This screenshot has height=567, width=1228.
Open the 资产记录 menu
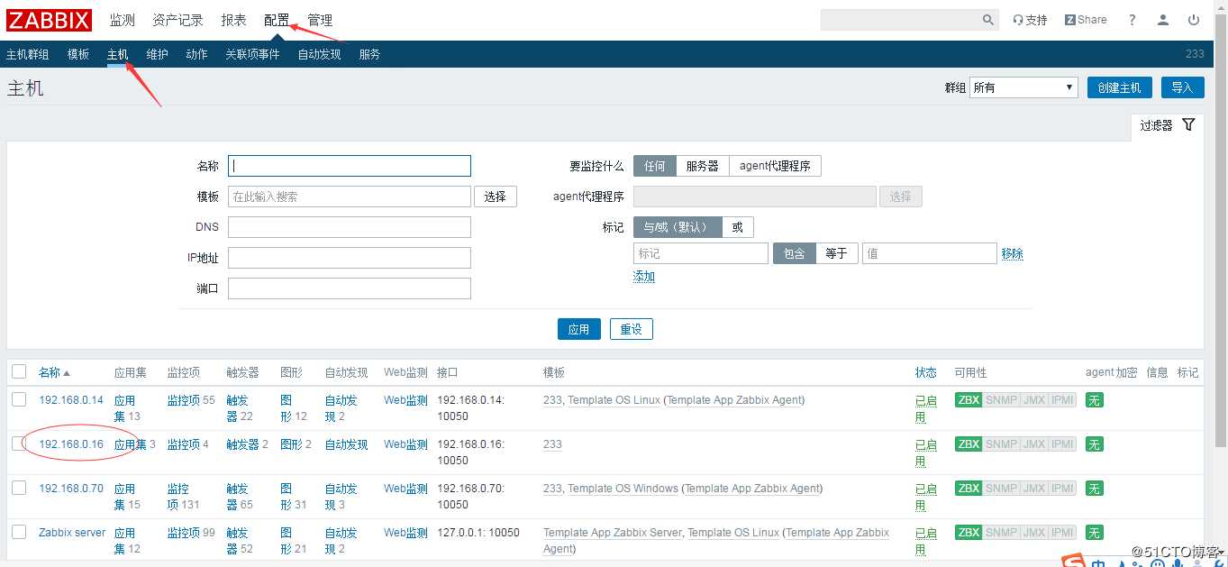tap(177, 20)
